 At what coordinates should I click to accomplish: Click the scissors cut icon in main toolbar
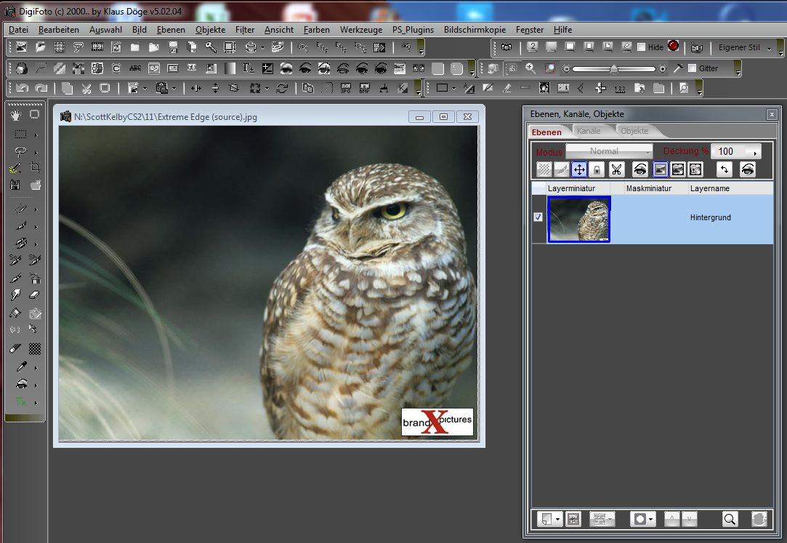pos(86,88)
